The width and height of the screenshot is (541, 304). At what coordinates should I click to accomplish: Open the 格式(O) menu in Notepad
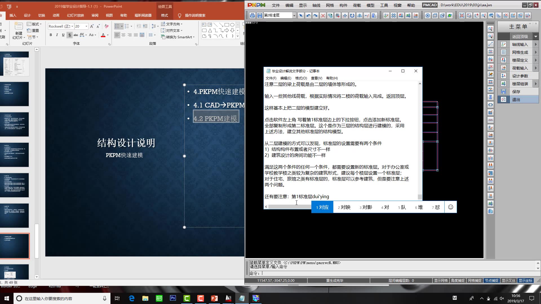[301, 78]
